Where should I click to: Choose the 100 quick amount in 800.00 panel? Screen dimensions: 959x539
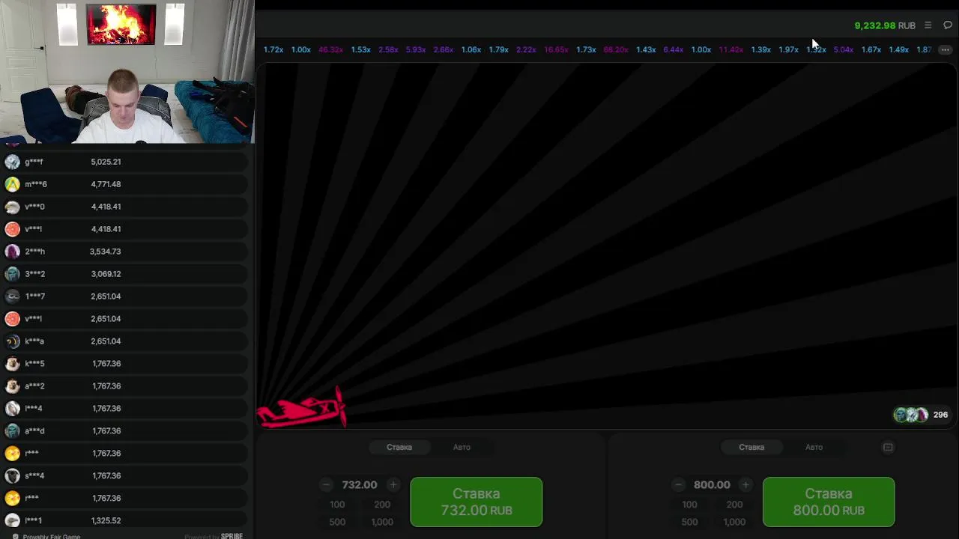689,505
